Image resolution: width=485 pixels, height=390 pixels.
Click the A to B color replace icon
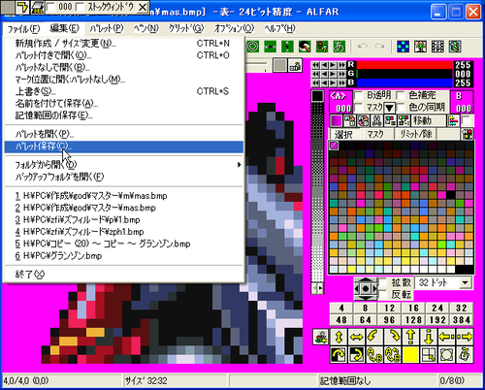coord(374,355)
